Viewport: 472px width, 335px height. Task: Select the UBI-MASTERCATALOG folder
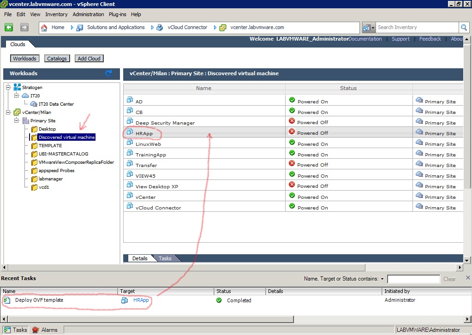63,154
